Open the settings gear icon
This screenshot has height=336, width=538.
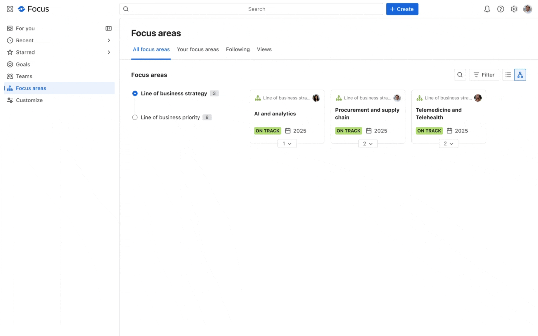point(514,9)
